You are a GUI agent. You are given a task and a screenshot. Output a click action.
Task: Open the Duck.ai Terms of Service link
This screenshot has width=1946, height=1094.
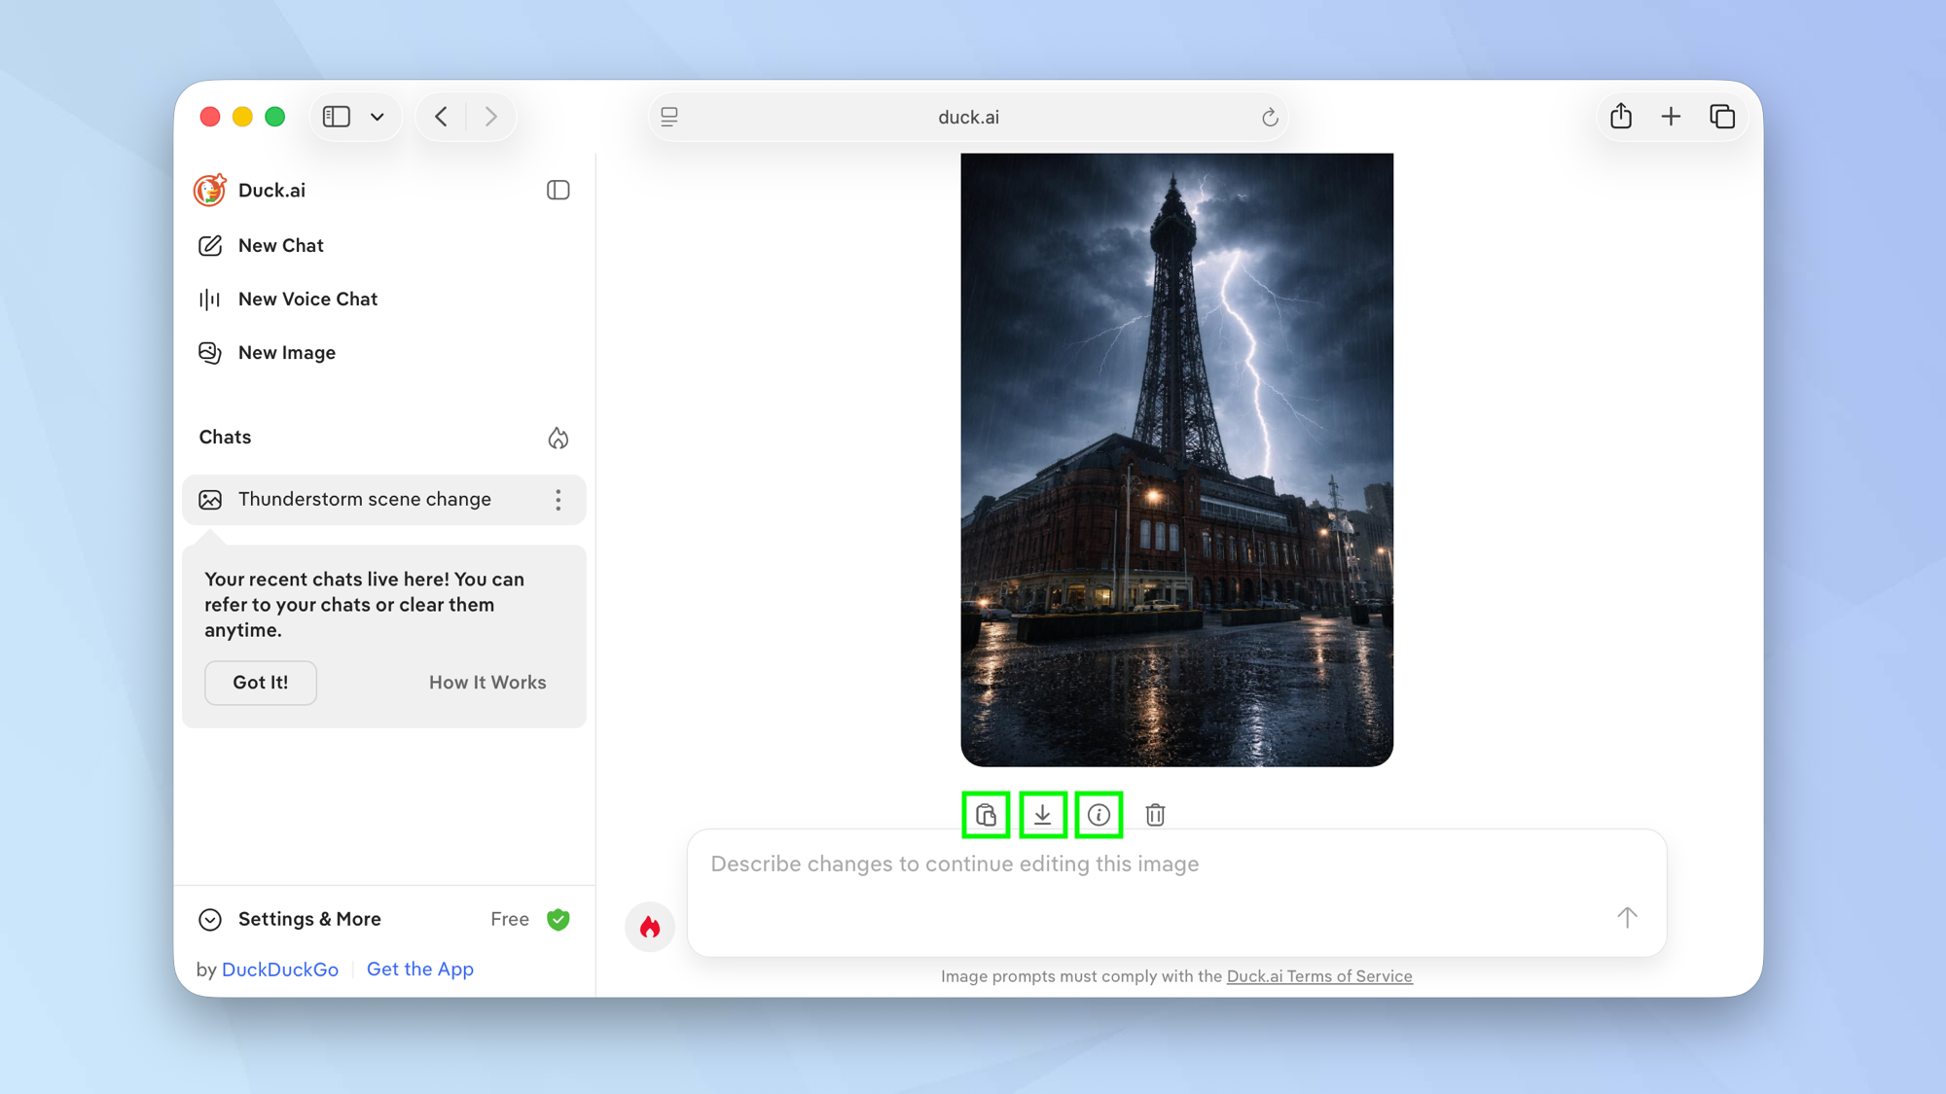[1319, 975]
